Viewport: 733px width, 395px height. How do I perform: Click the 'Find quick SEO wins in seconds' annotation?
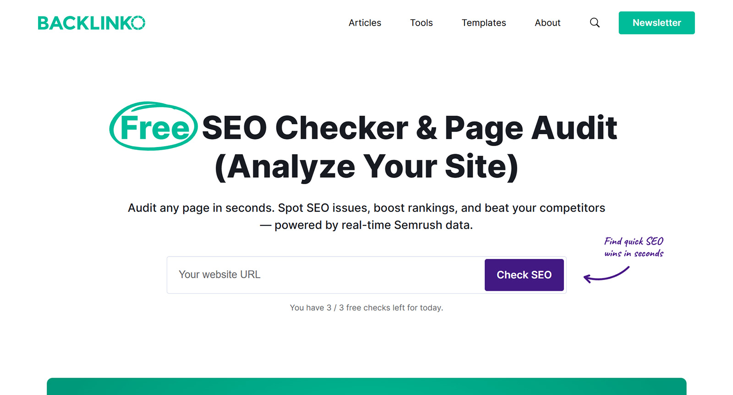[x=634, y=247]
